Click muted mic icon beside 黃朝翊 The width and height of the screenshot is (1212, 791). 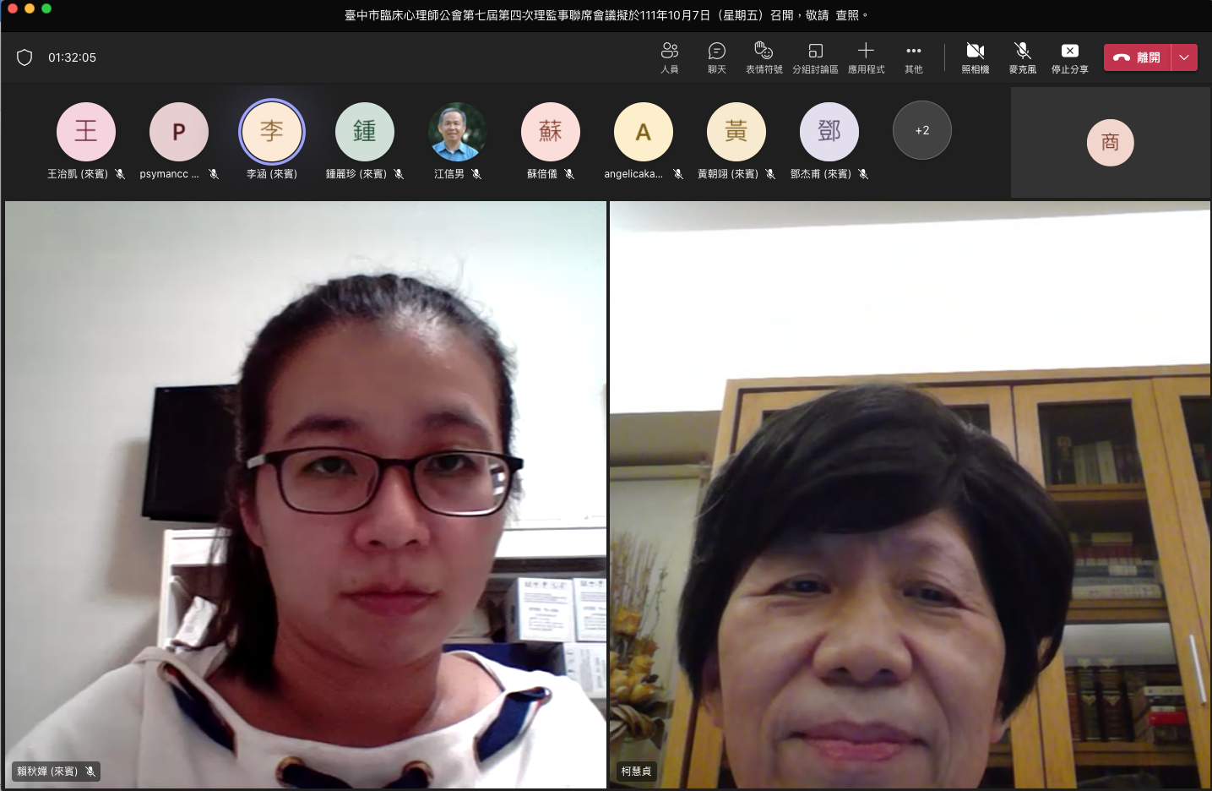(770, 174)
